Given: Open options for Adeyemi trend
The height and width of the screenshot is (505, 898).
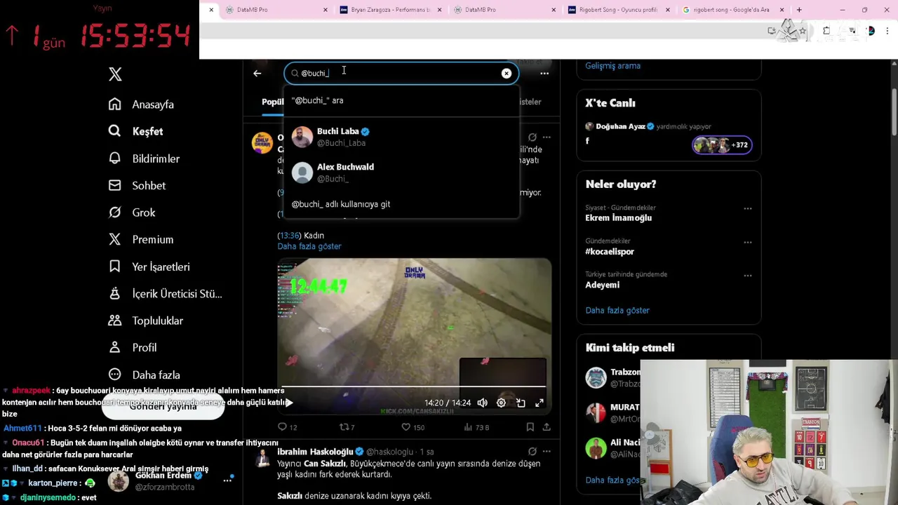Looking at the screenshot, I should coord(748,276).
